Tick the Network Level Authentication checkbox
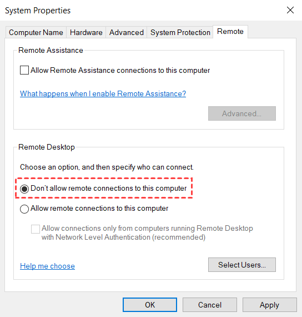 click(36, 229)
